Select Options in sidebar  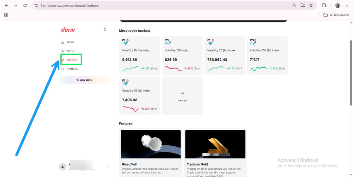coord(71,60)
